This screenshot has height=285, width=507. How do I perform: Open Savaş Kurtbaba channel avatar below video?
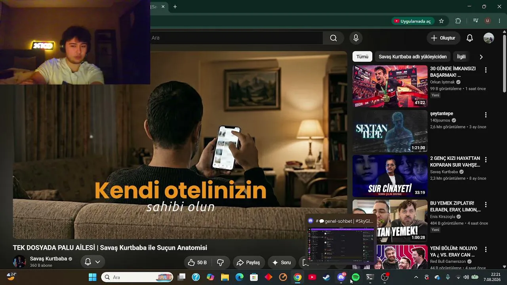tap(19, 262)
